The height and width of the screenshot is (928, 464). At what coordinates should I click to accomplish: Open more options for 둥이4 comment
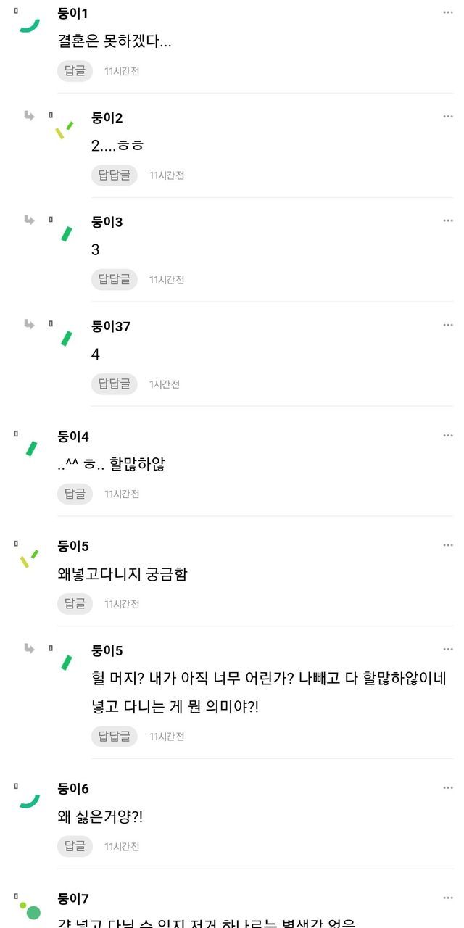coord(448,436)
